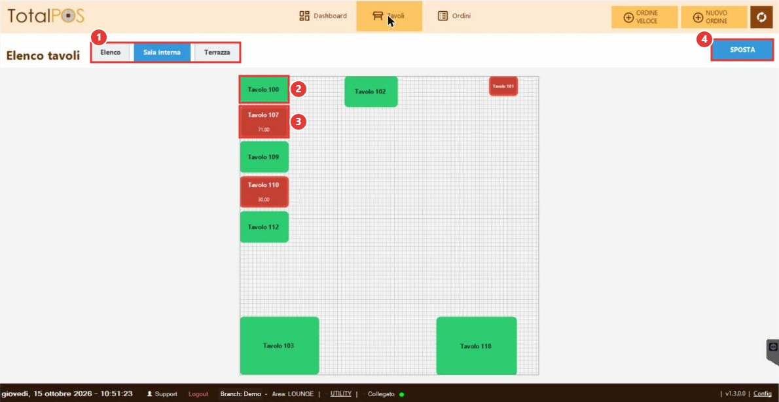Go to the Tavoli section
The image size is (779, 402).
click(389, 16)
